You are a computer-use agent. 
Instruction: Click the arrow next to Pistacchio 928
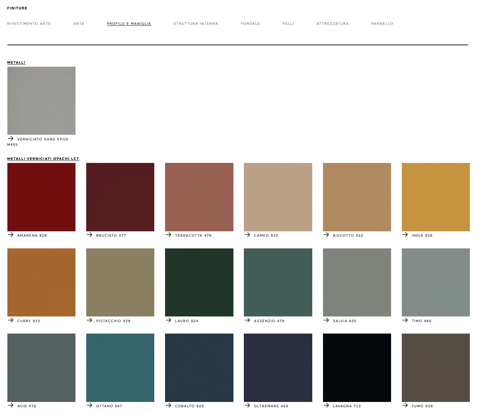(90, 320)
